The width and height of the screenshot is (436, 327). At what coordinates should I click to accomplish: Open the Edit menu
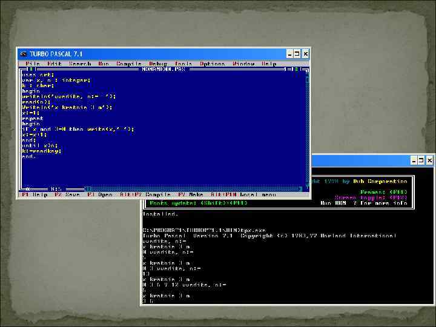pos(54,64)
